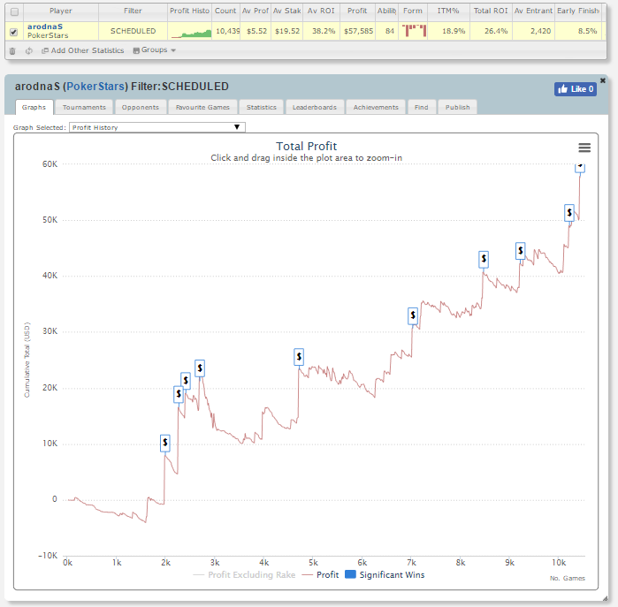Close the graph panel with the X

603,80
